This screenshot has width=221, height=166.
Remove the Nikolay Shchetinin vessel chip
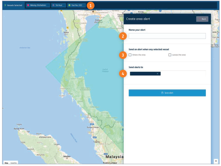coord(48,5)
